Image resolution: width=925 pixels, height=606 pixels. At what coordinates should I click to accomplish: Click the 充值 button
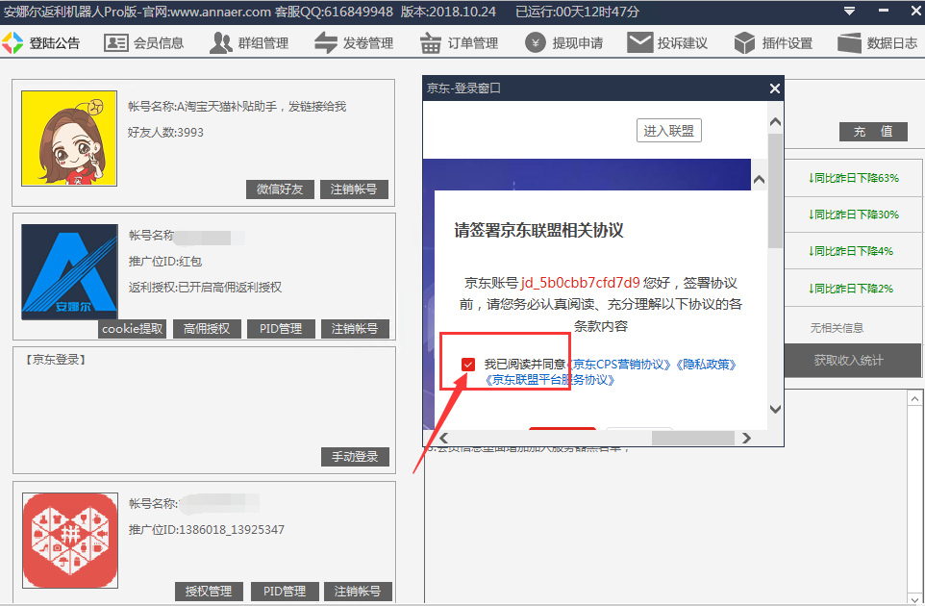874,132
